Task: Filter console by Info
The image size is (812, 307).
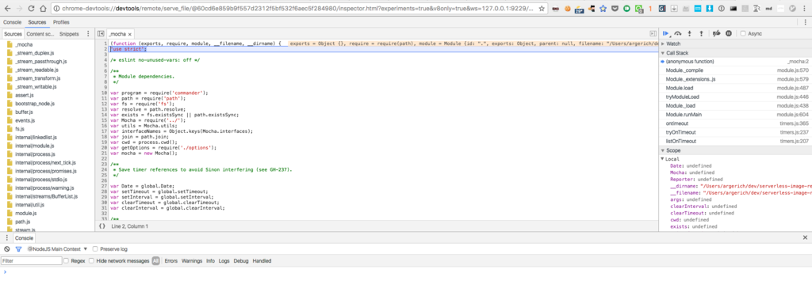Action: point(210,261)
